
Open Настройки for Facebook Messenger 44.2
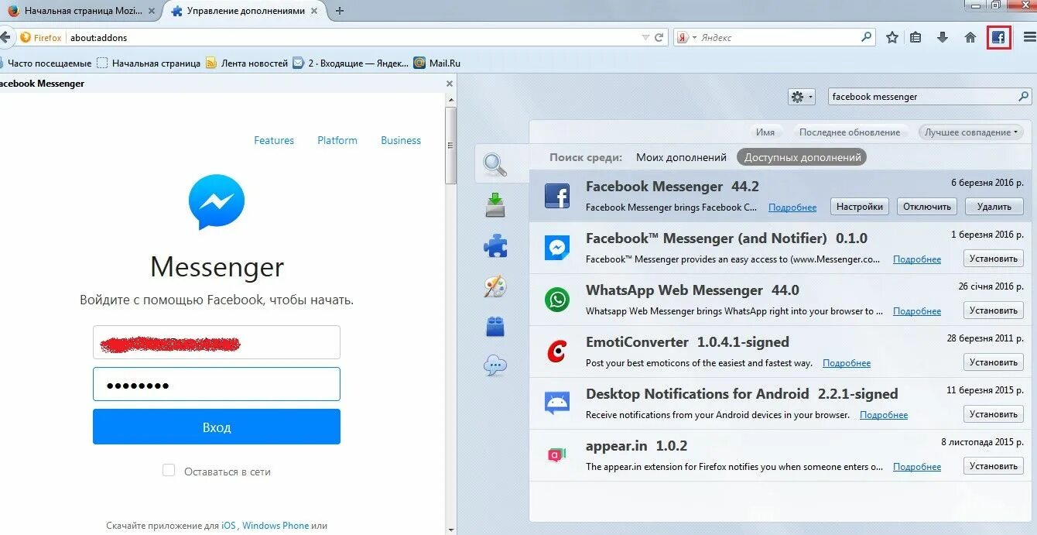[x=860, y=207]
